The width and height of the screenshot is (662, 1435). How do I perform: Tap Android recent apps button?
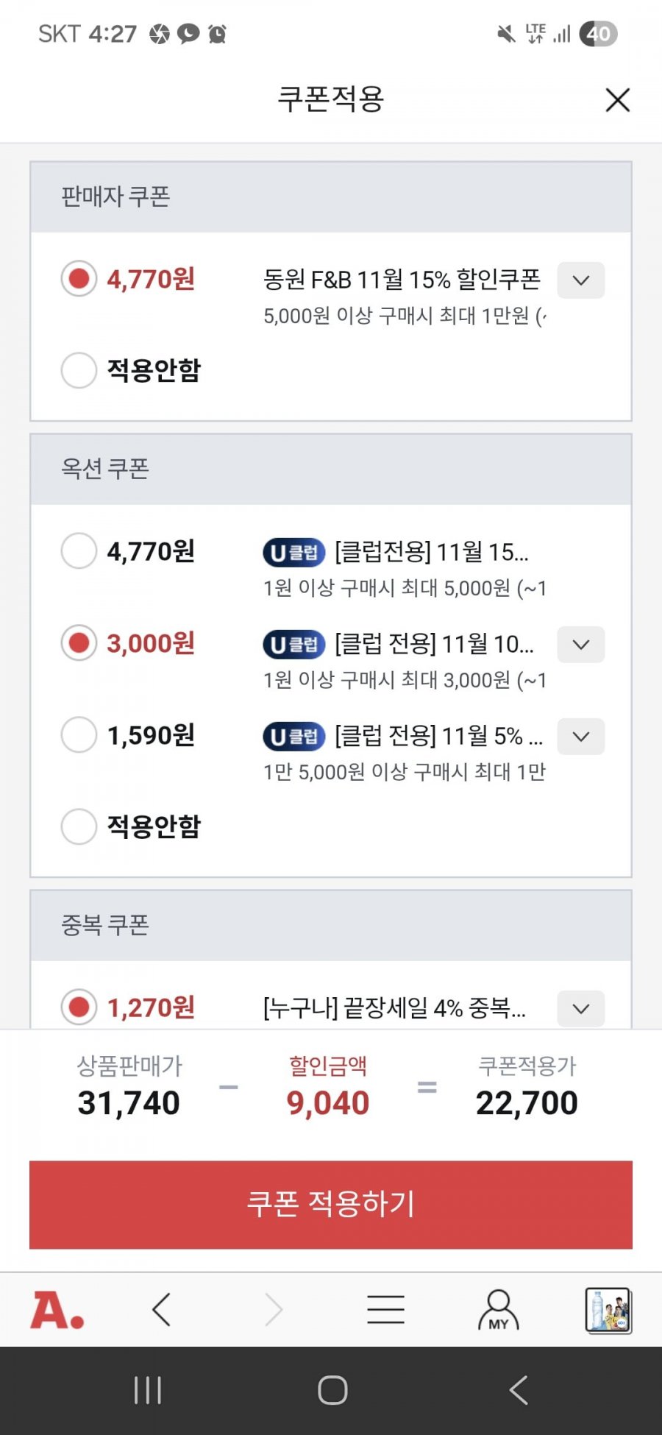click(148, 1390)
